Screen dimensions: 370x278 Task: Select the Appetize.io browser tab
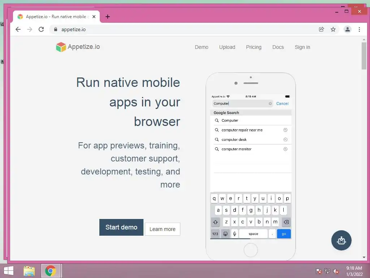[x=56, y=17]
